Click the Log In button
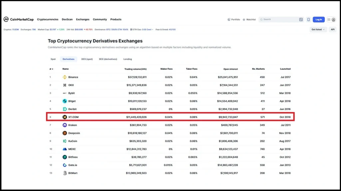 (x=319, y=20)
